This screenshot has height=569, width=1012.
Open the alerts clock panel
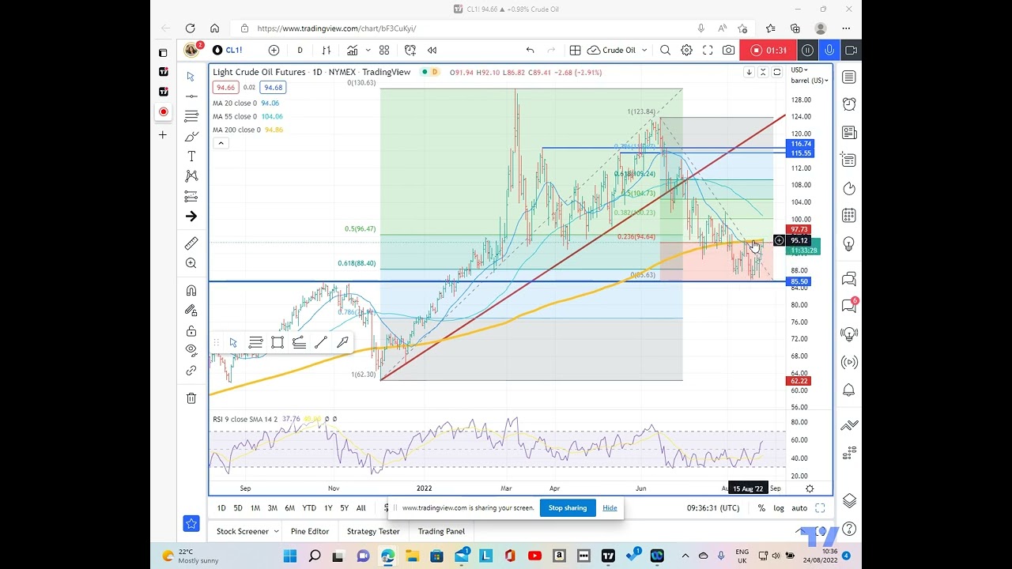[848, 104]
